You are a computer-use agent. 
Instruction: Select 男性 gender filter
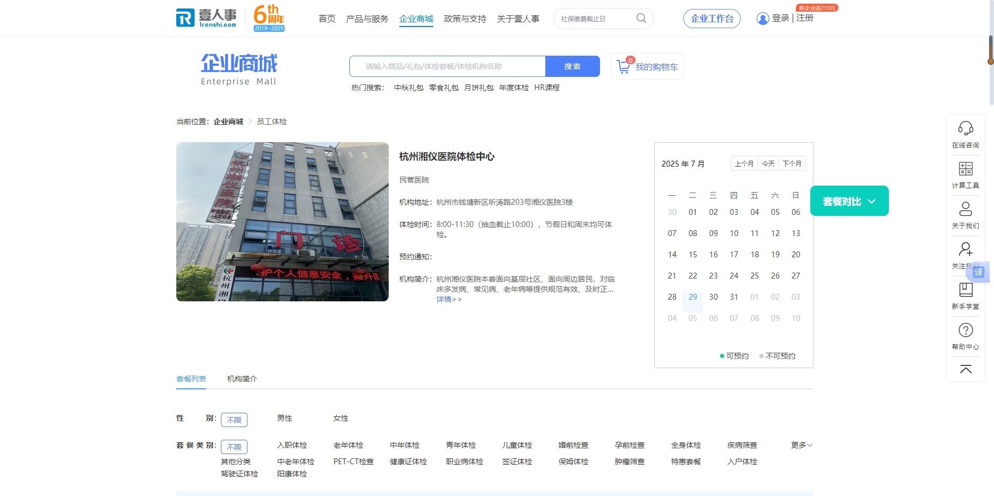pyautogui.click(x=285, y=418)
